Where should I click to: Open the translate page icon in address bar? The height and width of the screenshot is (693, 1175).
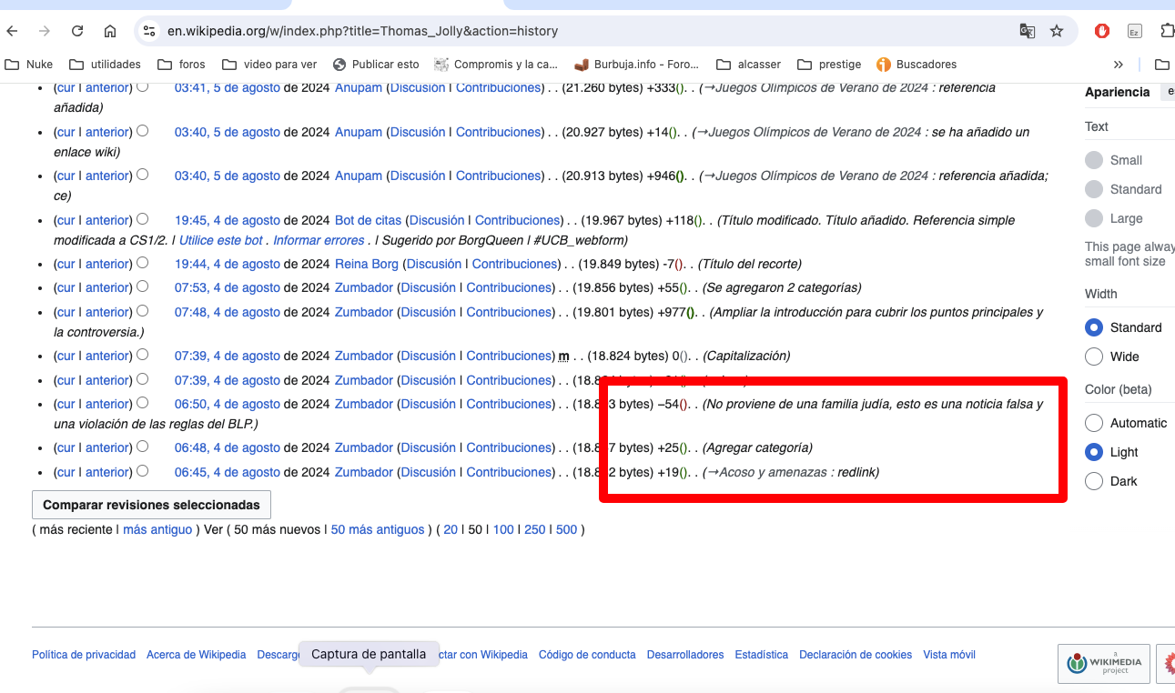click(1027, 31)
